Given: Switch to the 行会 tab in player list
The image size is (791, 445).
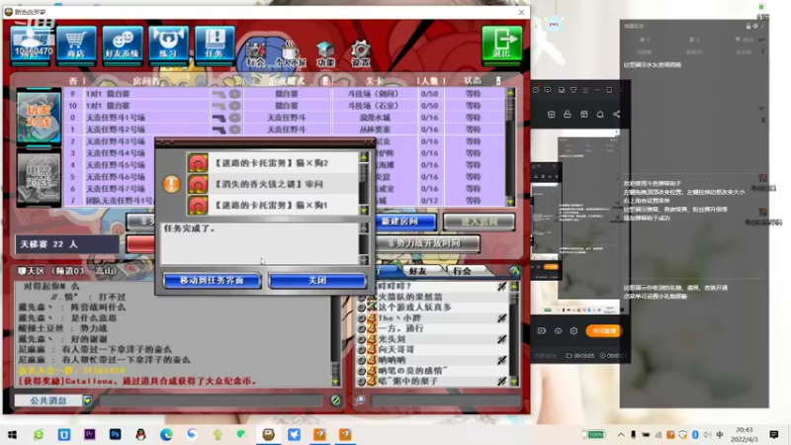Looking at the screenshot, I should pyautogui.click(x=462, y=271).
